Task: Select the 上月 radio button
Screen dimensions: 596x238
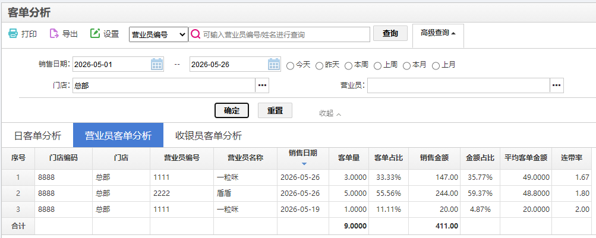Action: pos(436,66)
